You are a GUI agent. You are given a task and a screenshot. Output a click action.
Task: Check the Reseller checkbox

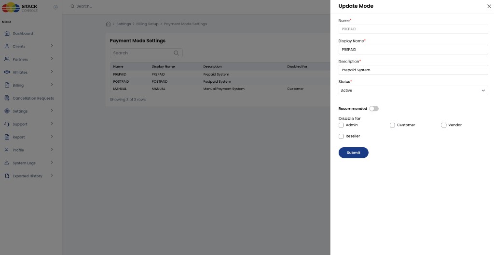[341, 136]
